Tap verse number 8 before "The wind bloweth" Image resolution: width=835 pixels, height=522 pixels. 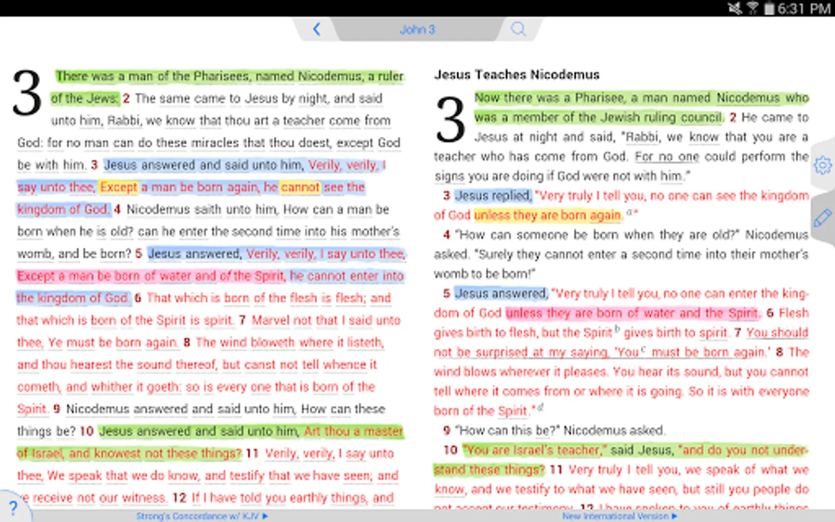tap(187, 343)
